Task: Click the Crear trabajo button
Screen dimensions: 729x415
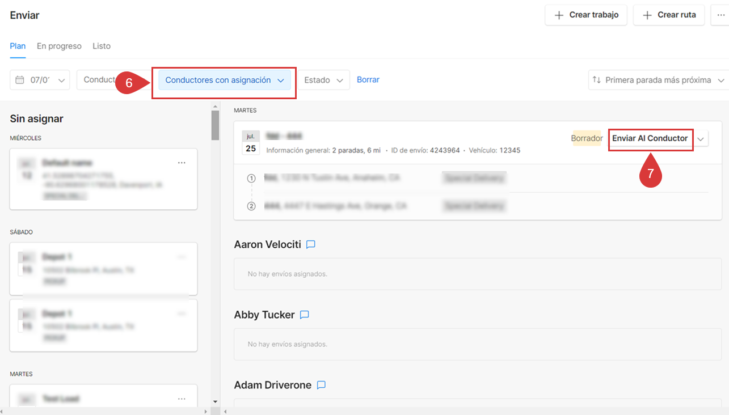Action: click(585, 15)
